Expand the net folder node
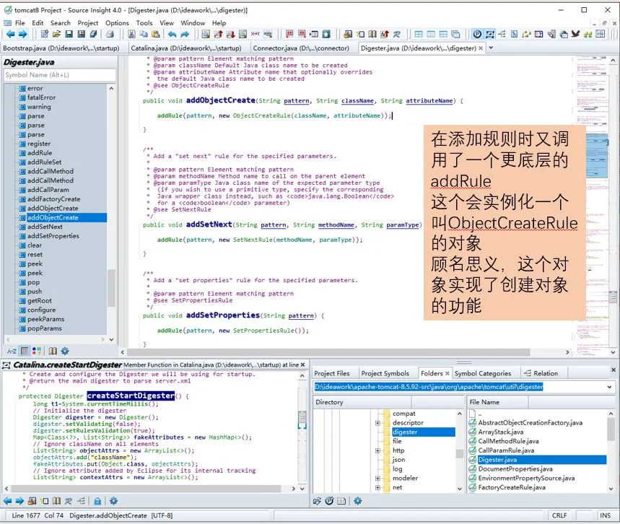Image resolution: width=620 pixels, height=524 pixels. tap(377, 488)
